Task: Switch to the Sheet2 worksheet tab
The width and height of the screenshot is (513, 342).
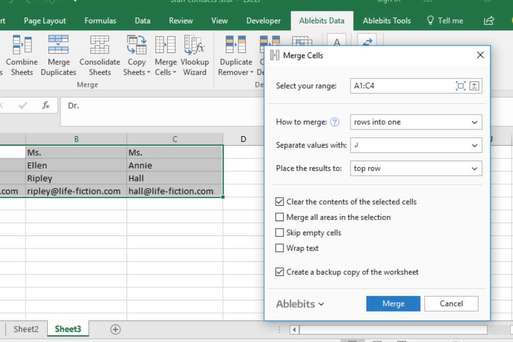Action: pos(26,329)
